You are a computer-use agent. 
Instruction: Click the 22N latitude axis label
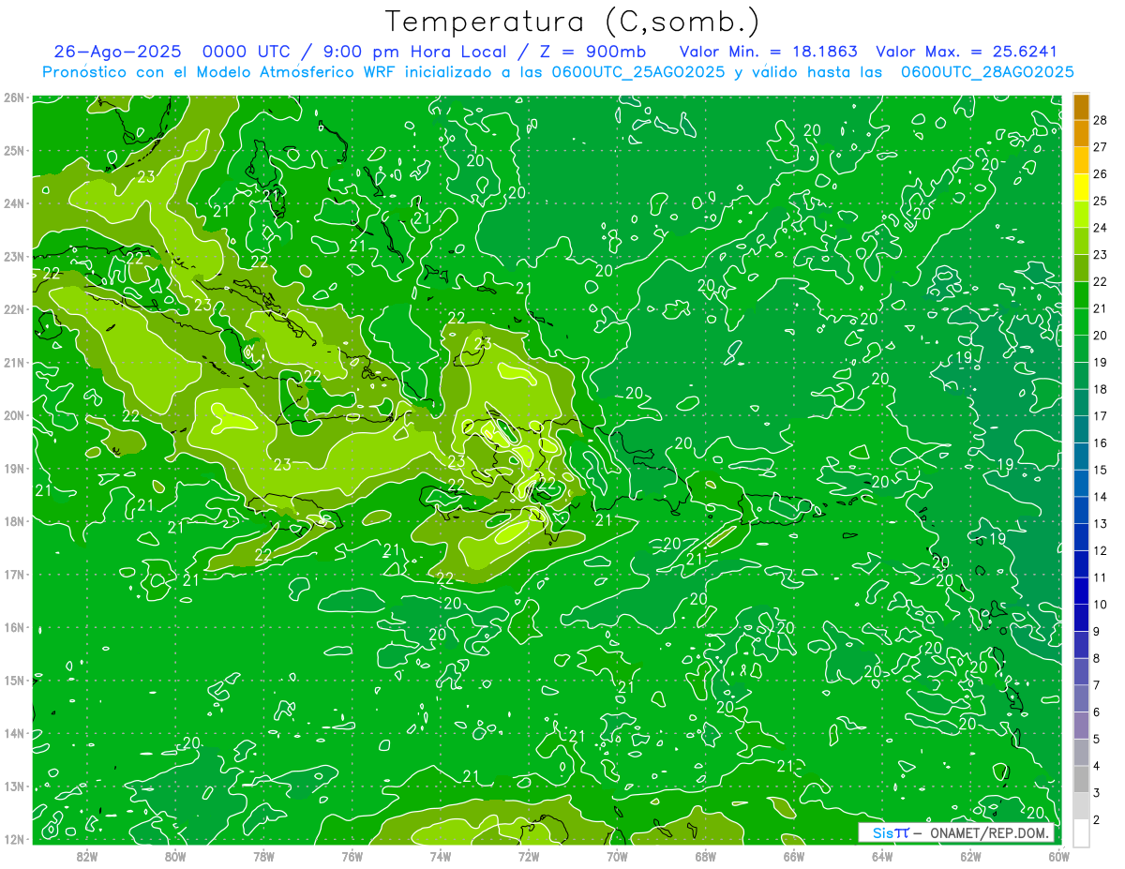click(14, 309)
